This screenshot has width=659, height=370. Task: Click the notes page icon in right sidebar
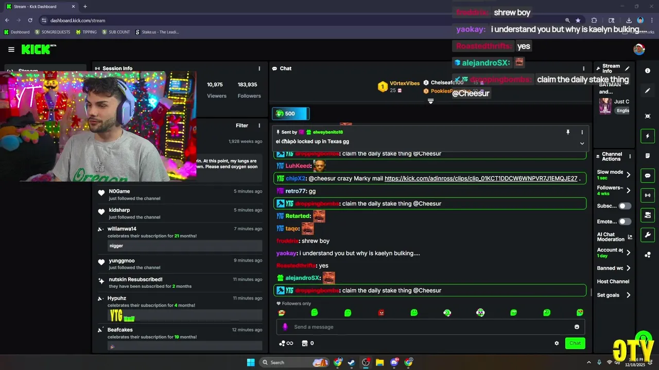click(648, 156)
